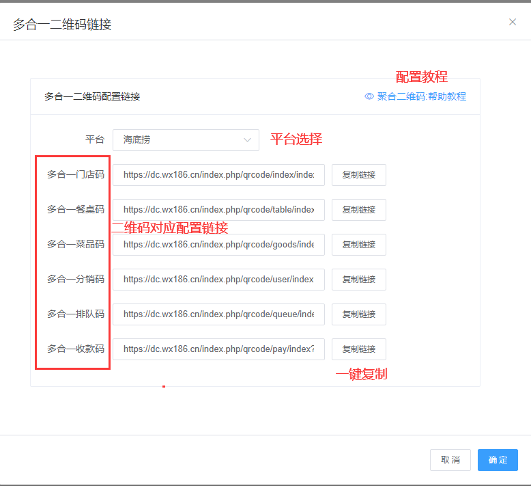Copy link for 多合一菜品码
531x486 pixels.
point(359,245)
